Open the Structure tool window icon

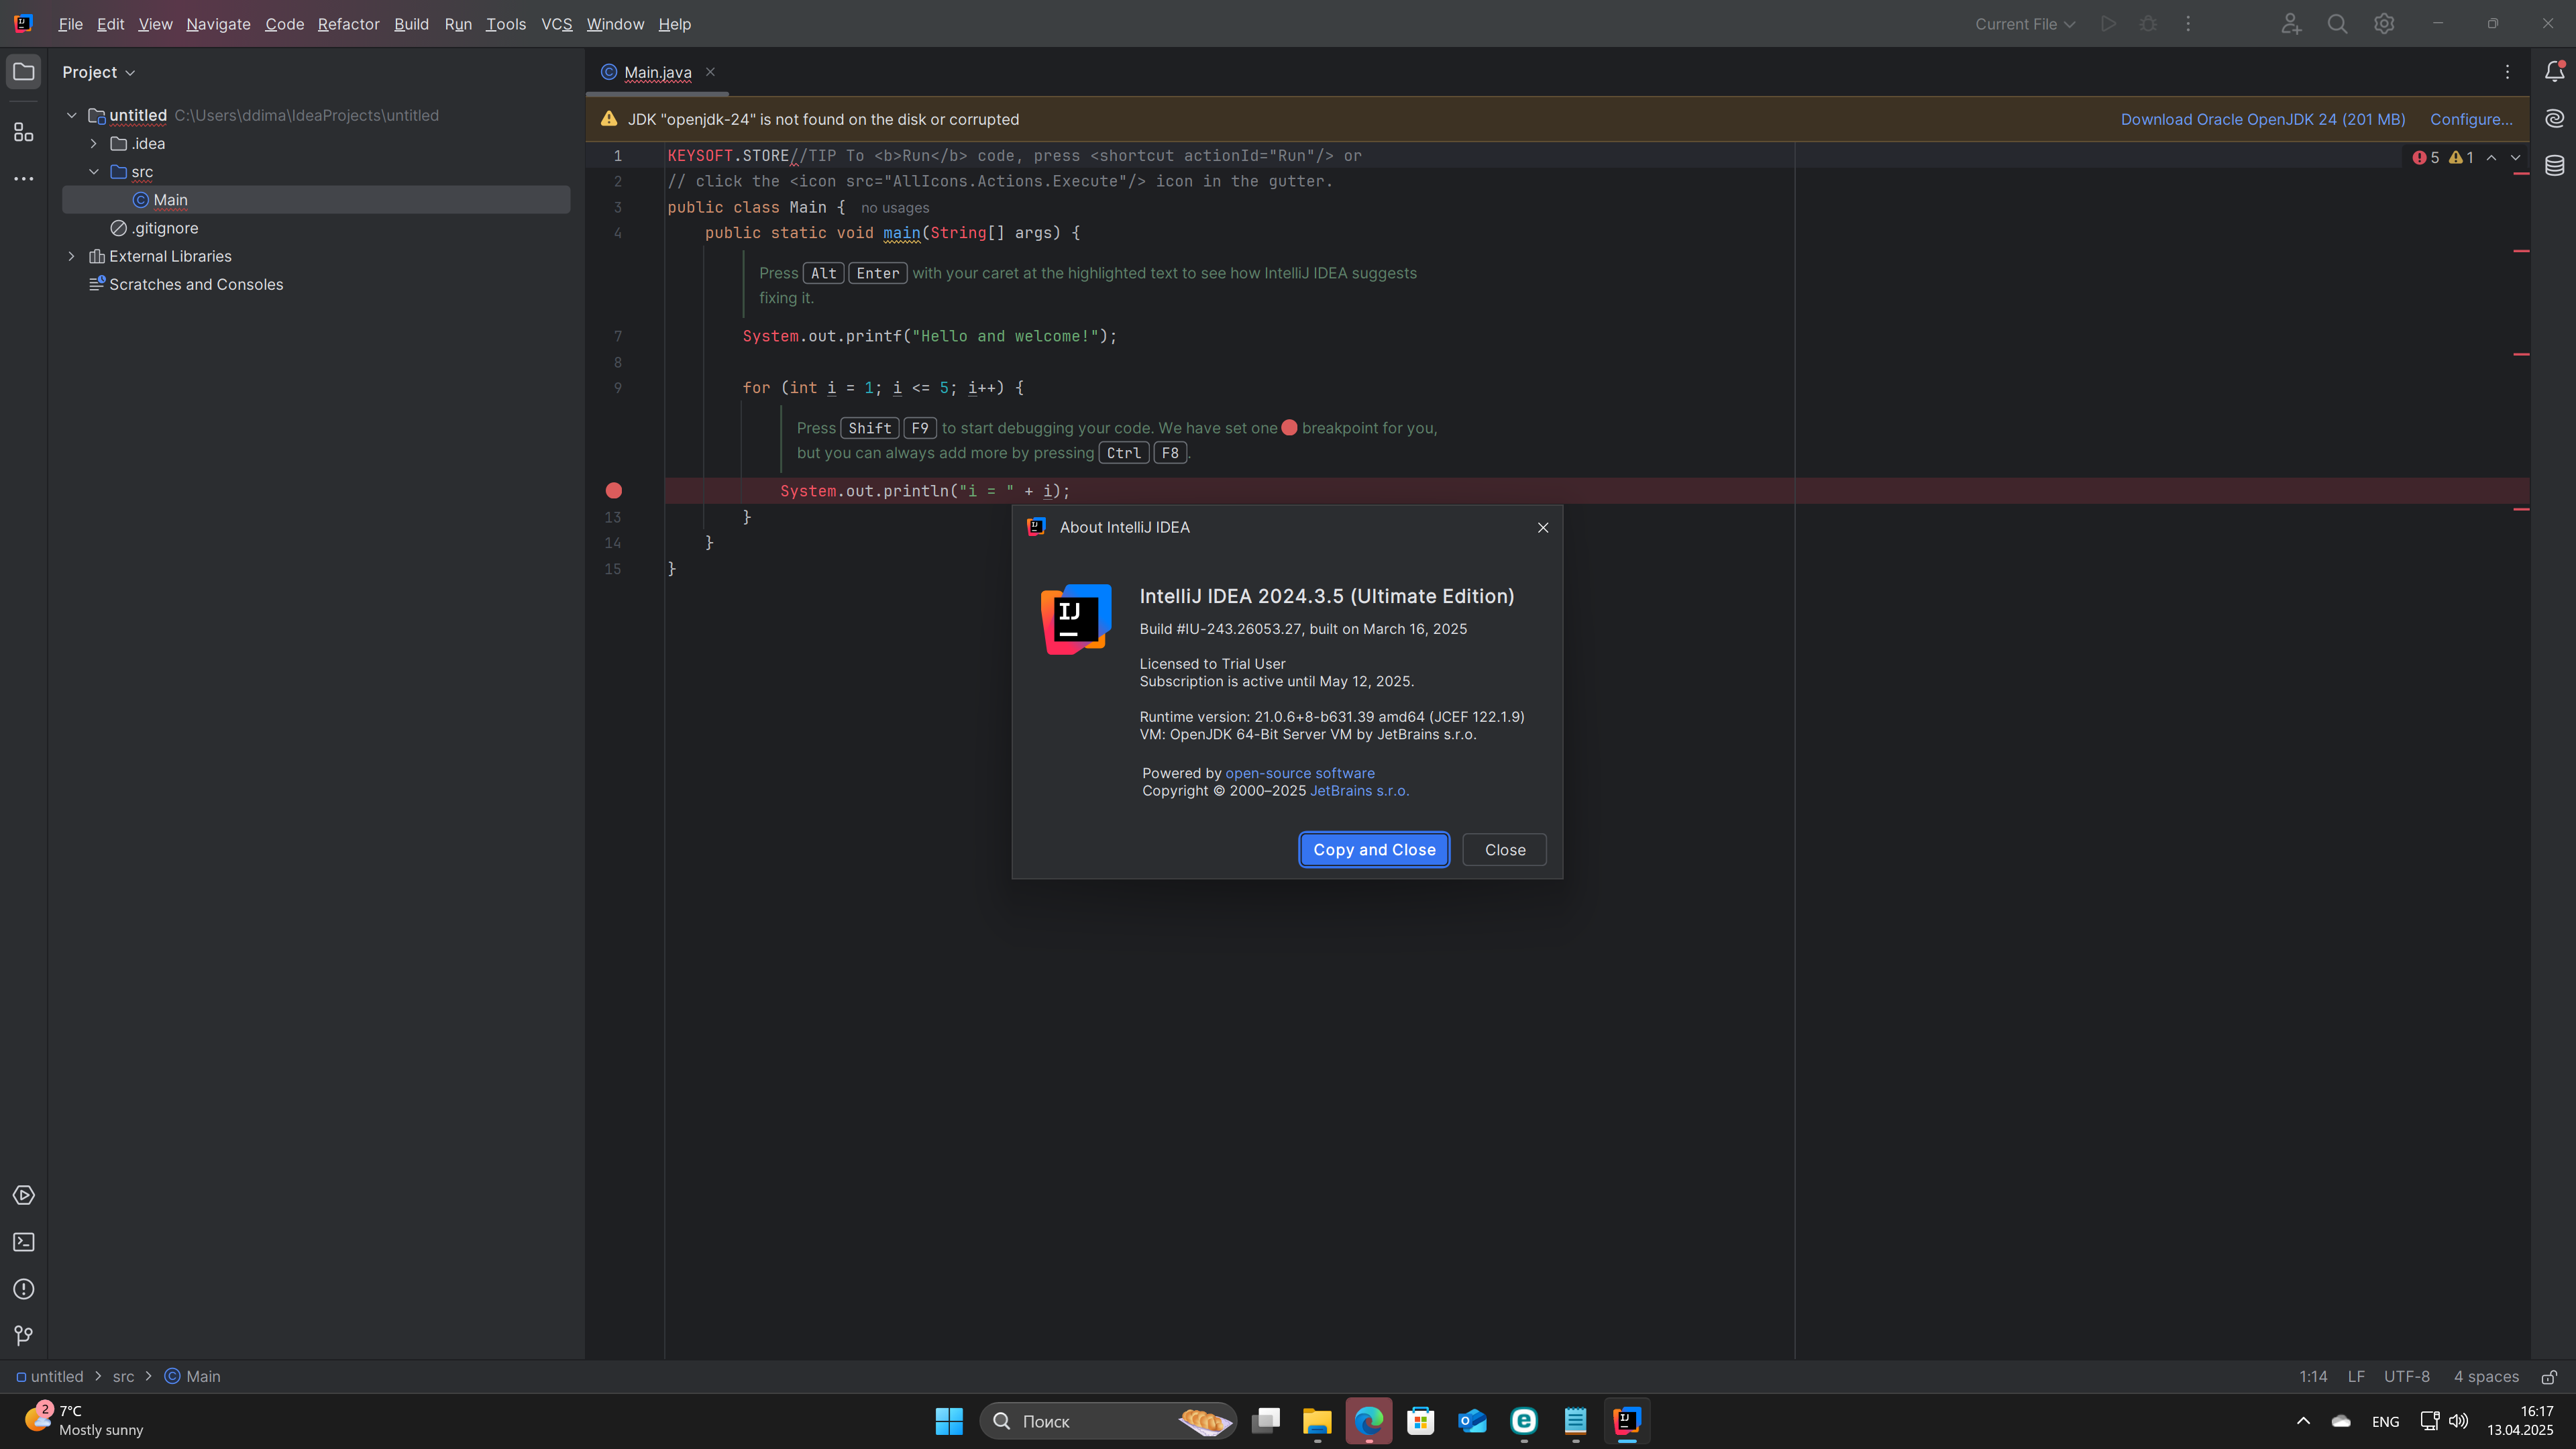pos(23,132)
